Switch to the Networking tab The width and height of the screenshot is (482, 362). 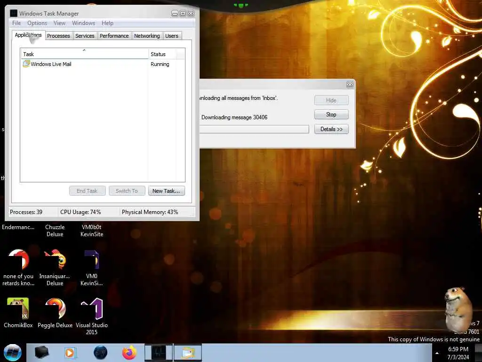coord(147,36)
